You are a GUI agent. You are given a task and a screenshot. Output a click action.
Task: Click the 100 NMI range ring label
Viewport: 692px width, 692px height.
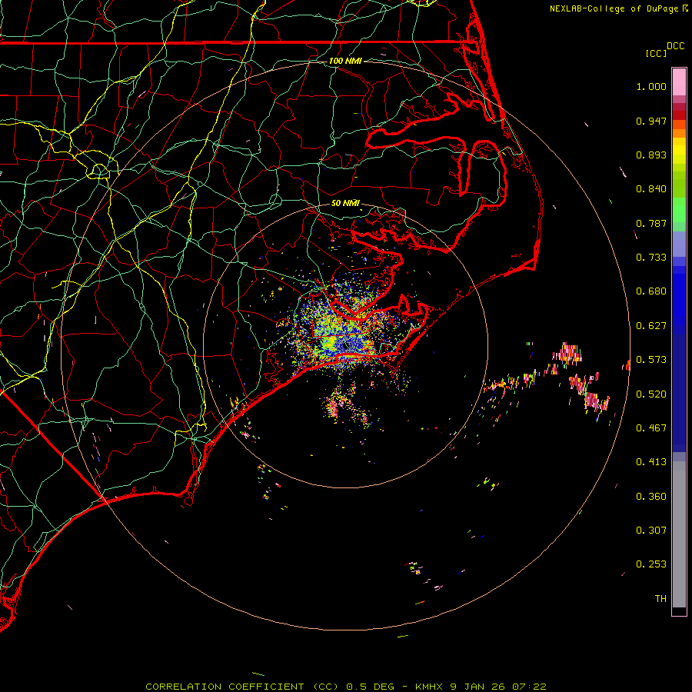[x=345, y=61]
